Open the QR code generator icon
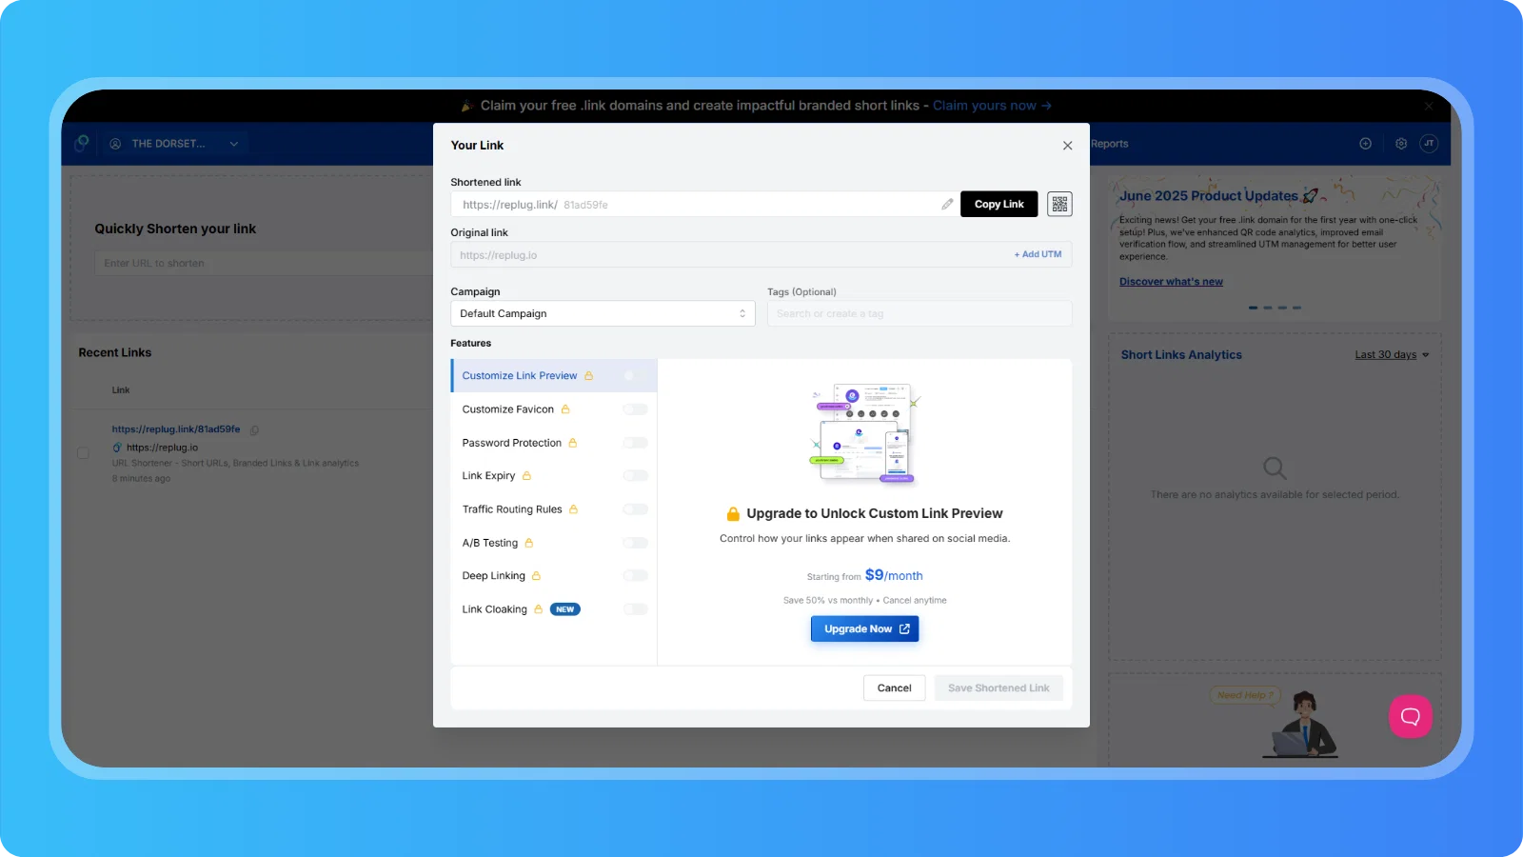 1059,204
